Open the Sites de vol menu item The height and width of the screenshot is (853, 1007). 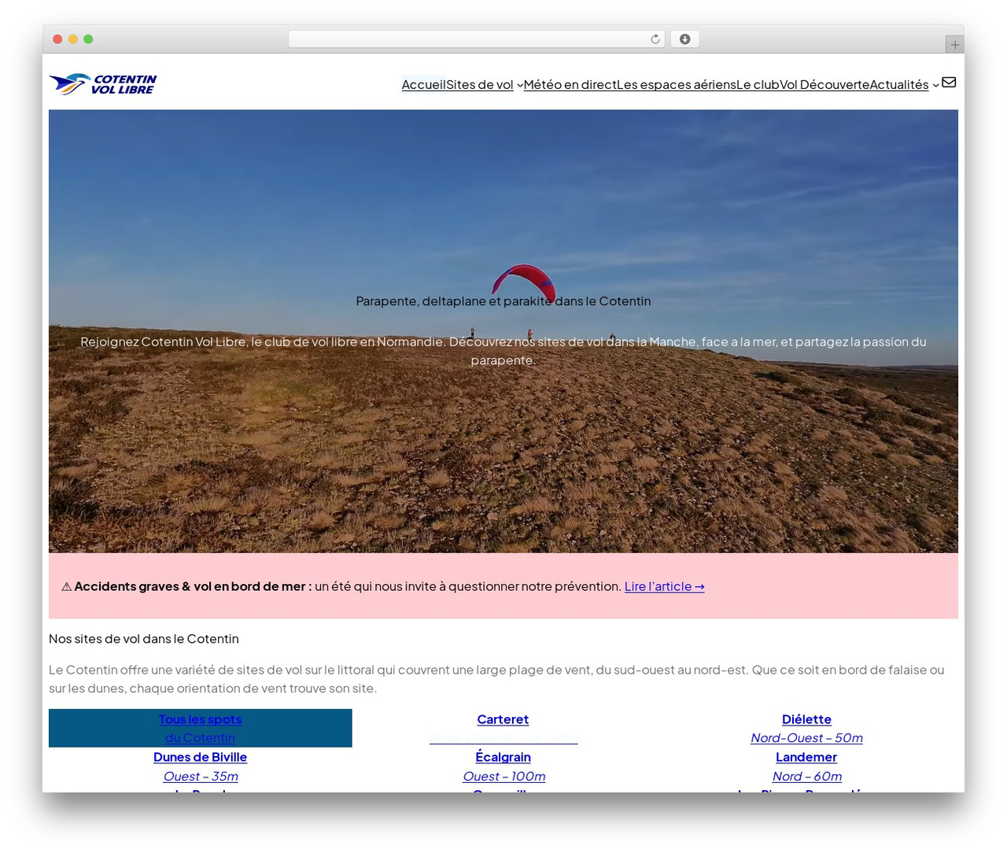(480, 84)
